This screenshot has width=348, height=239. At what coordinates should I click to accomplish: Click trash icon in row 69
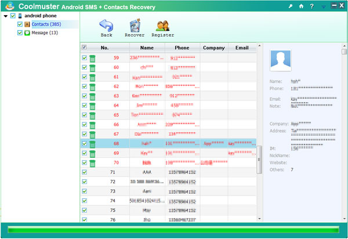click(92, 154)
